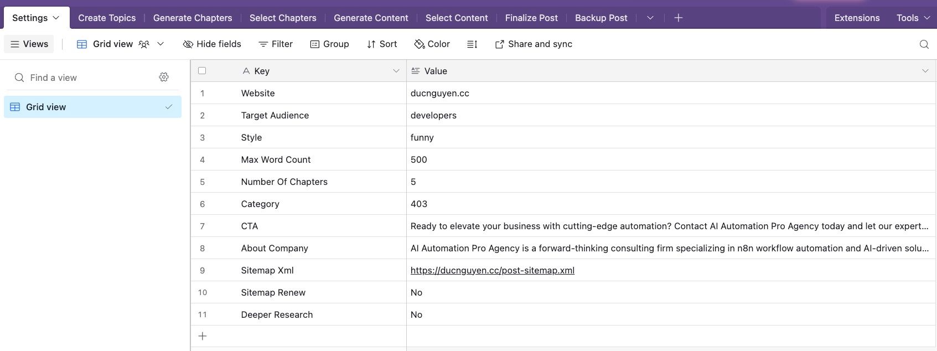This screenshot has width=937, height=351.
Task: Click the Filter button
Action: 276,44
